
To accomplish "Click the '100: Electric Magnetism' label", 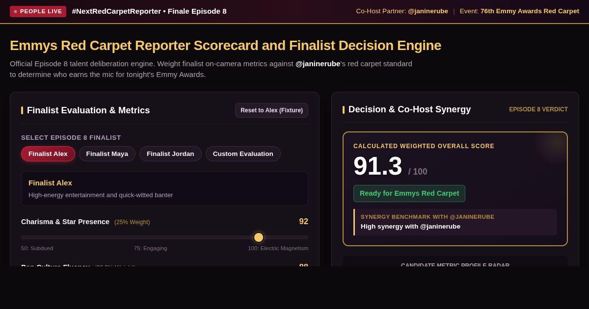I will [x=278, y=248].
